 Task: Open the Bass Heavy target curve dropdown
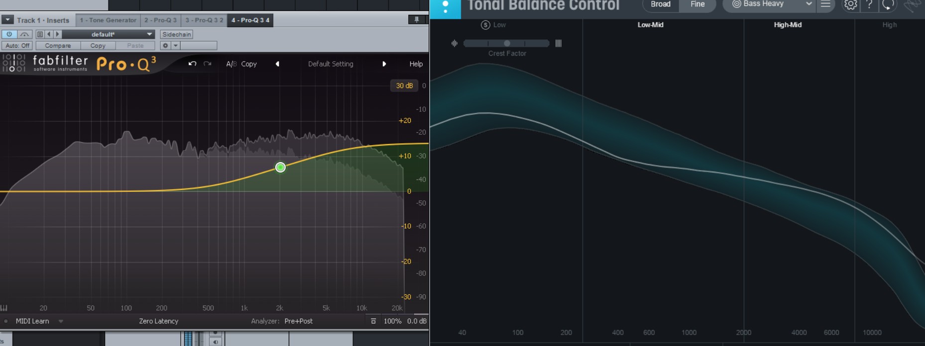(769, 4)
